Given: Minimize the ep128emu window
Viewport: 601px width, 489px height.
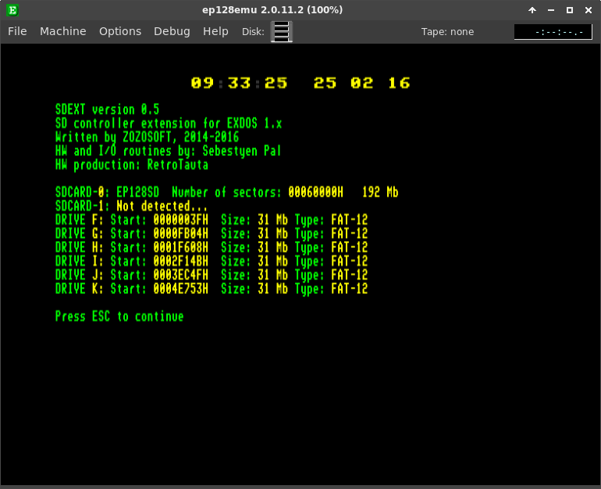Looking at the screenshot, I should pyautogui.click(x=551, y=10).
